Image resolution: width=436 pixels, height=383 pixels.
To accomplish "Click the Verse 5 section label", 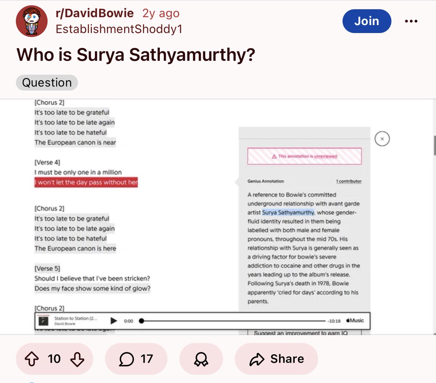I will [x=47, y=268].
